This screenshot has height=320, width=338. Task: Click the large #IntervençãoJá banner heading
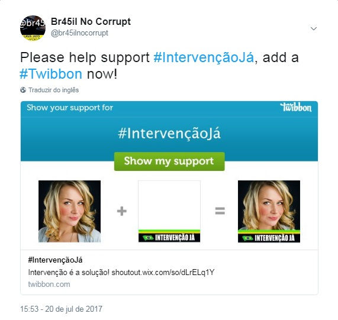pyautogui.click(x=169, y=134)
